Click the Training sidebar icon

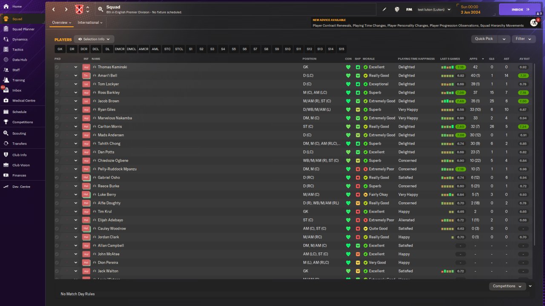pyautogui.click(x=6, y=80)
